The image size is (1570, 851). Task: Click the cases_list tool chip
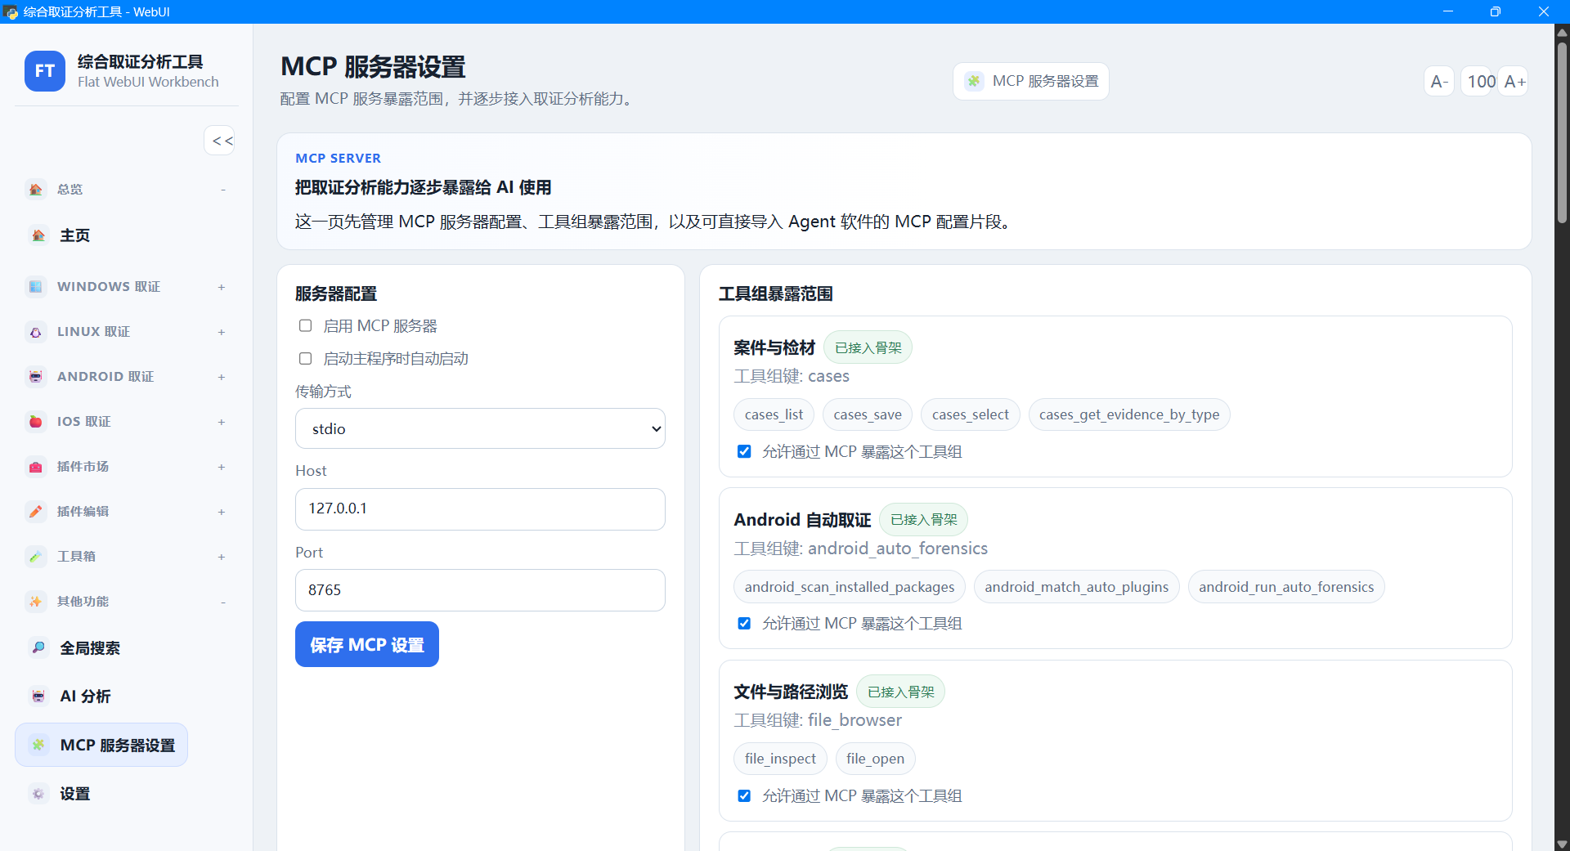click(x=774, y=414)
